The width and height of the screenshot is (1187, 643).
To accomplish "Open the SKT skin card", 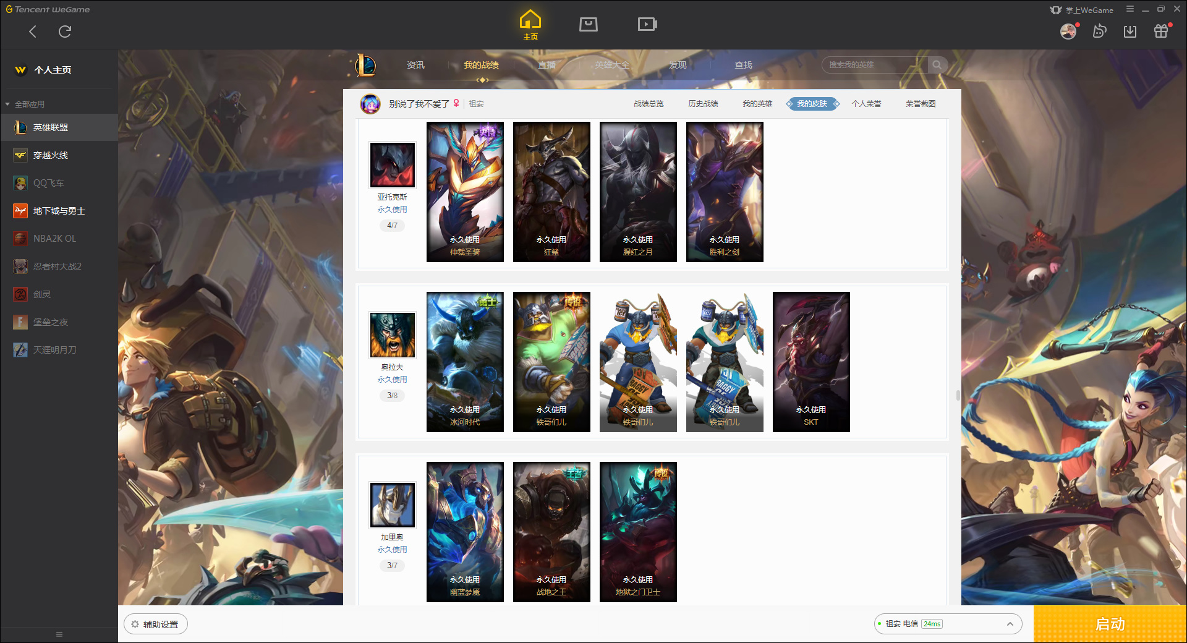I will click(x=811, y=362).
